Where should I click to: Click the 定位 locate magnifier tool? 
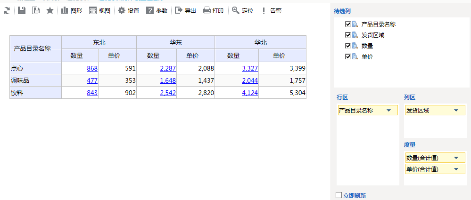click(243, 11)
